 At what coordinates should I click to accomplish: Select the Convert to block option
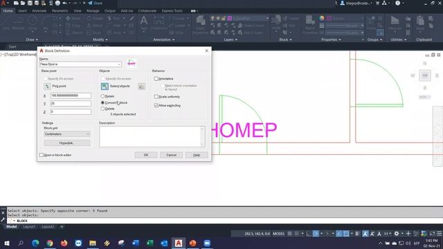pyautogui.click(x=102, y=102)
